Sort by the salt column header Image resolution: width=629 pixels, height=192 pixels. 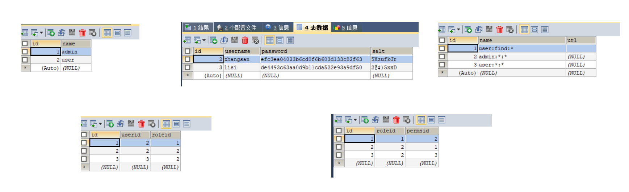tap(391, 51)
